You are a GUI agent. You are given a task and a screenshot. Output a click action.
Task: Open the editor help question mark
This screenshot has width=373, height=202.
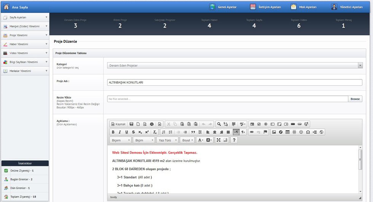[x=234, y=140]
